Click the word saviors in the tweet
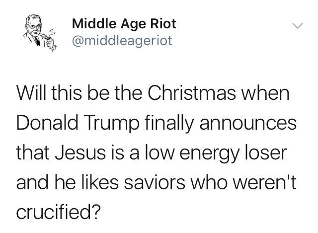This screenshot has width=318, height=233. point(155,182)
